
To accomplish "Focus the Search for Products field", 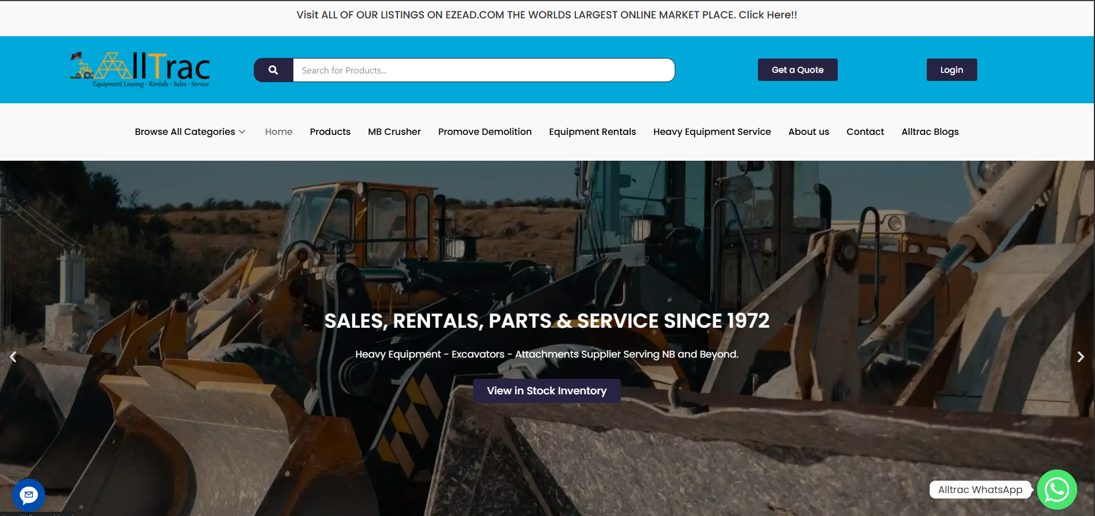I will [483, 70].
